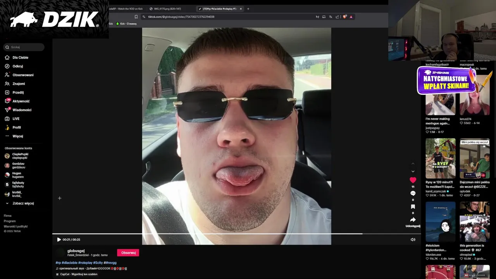The height and width of the screenshot is (279, 496).
Task: Click the Szukaj search field
Action: 24,47
